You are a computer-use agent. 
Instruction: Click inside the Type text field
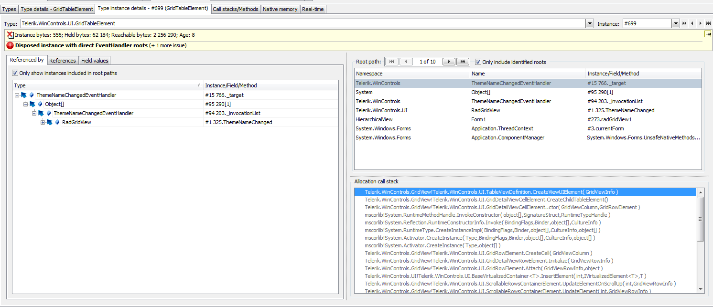click(303, 23)
